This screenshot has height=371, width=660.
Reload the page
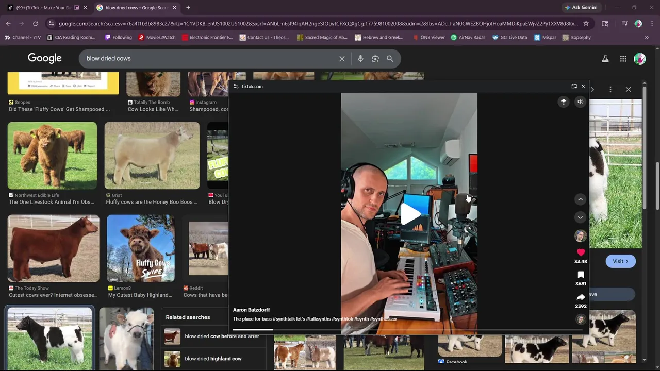coord(35,24)
